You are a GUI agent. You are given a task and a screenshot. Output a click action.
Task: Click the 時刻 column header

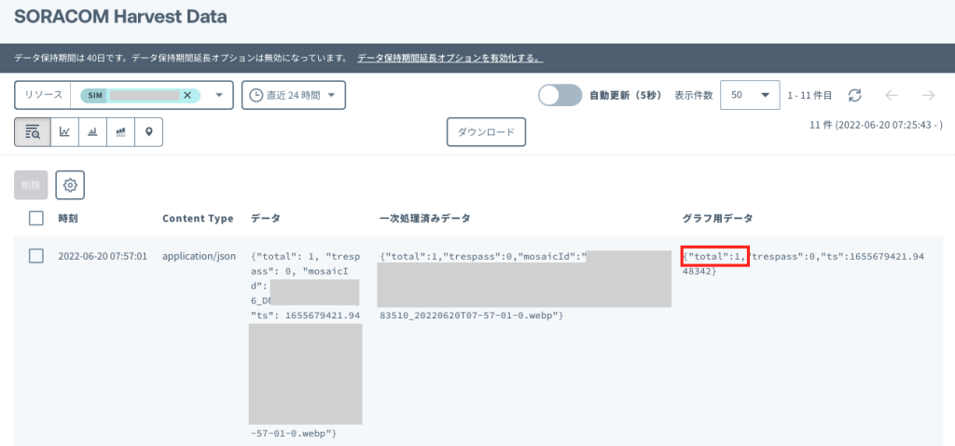coord(67,219)
